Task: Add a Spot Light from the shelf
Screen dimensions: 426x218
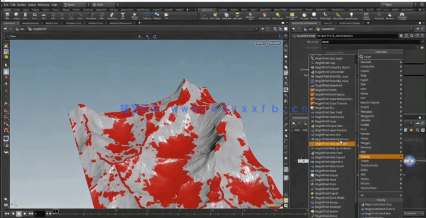Action: pos(226,16)
